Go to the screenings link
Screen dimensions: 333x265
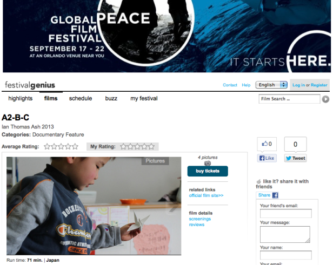pyautogui.click(x=200, y=219)
